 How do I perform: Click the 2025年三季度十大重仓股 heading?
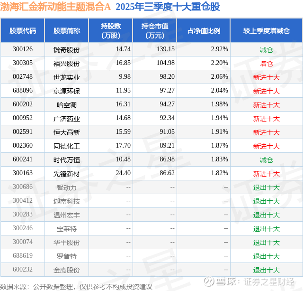(168, 7)
